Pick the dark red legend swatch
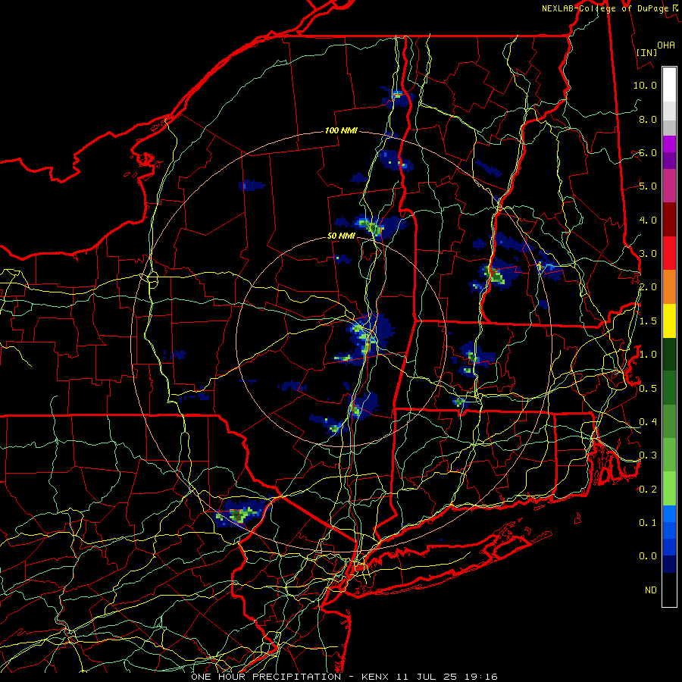This screenshot has height=682, width=682. [669, 219]
